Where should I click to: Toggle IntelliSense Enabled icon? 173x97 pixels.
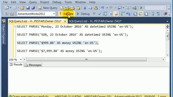pos(116,14)
